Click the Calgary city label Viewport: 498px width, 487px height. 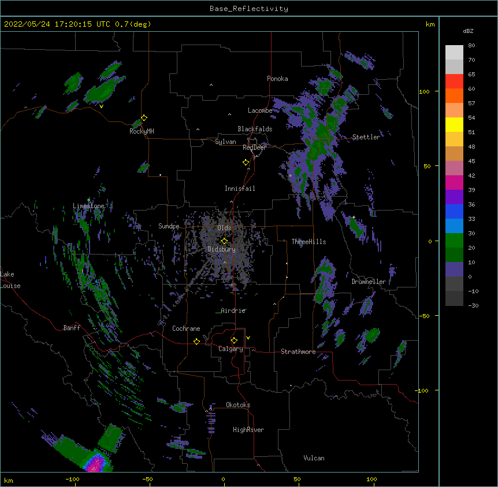[231, 349]
